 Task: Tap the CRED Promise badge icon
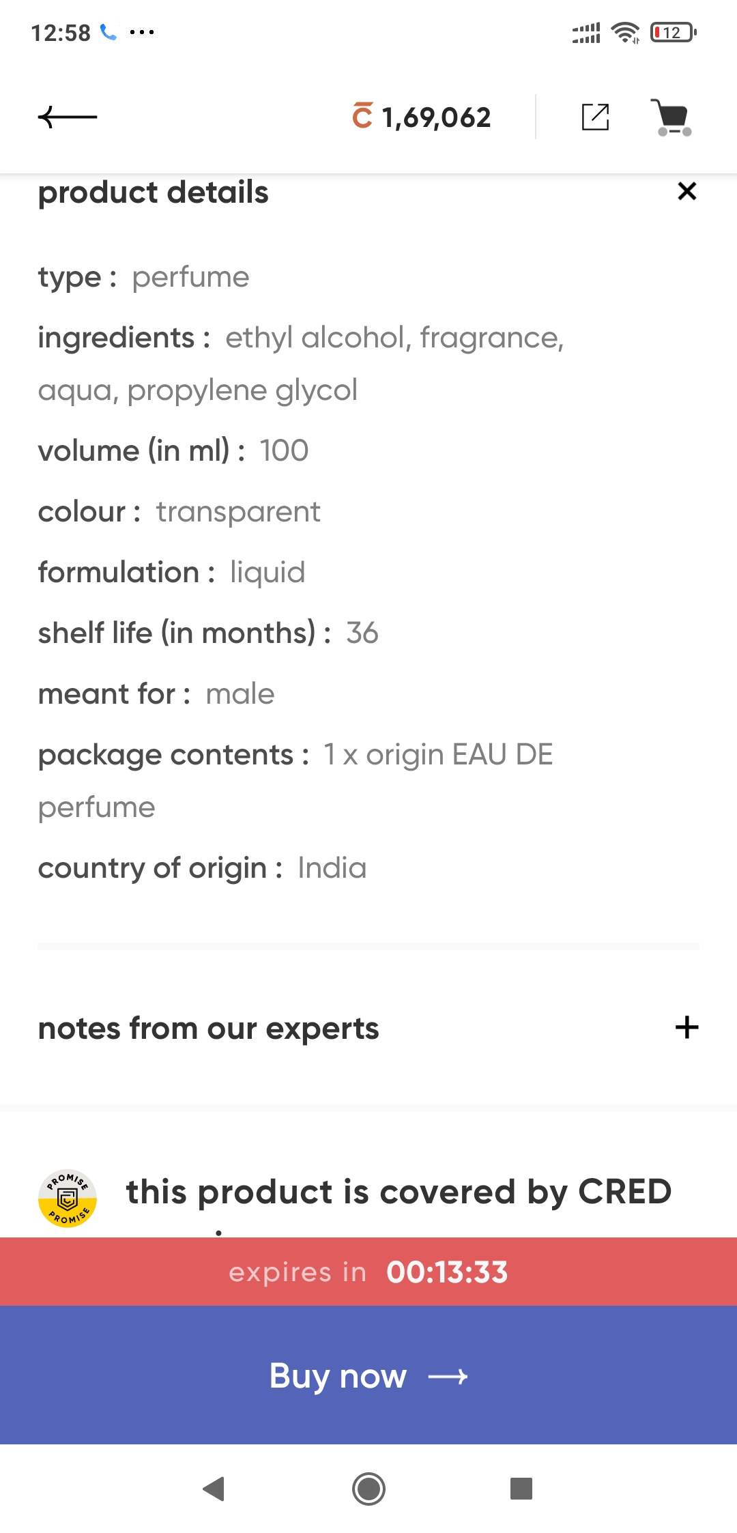[67, 1199]
